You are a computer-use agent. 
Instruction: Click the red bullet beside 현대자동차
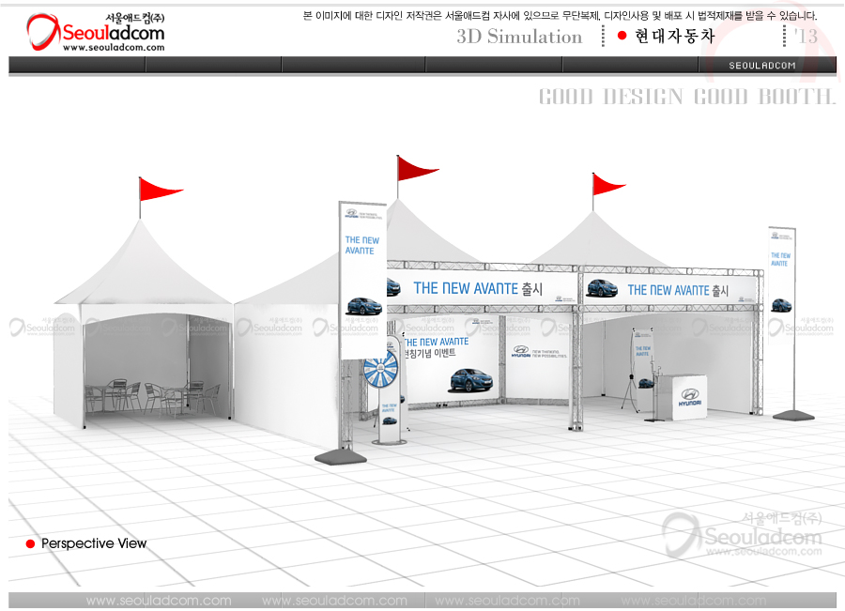coord(622,36)
